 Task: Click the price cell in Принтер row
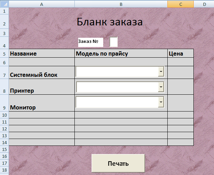180,87
